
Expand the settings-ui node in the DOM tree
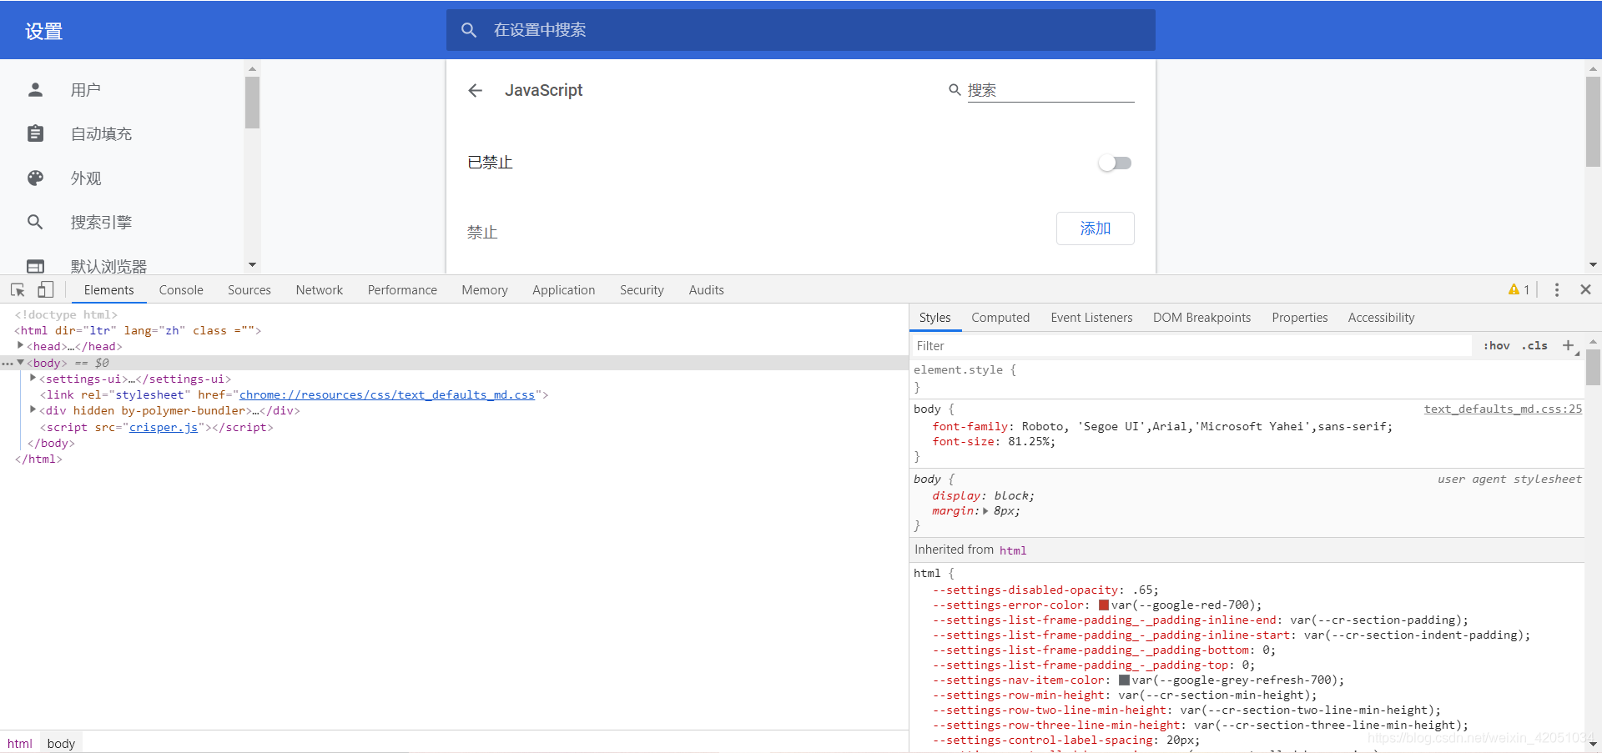click(33, 378)
